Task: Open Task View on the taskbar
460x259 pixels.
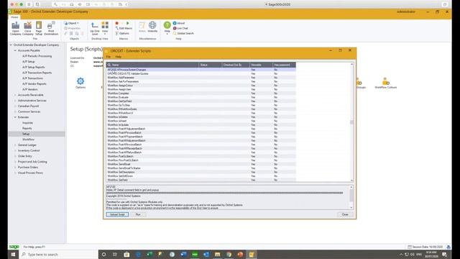Action: click(x=115, y=254)
